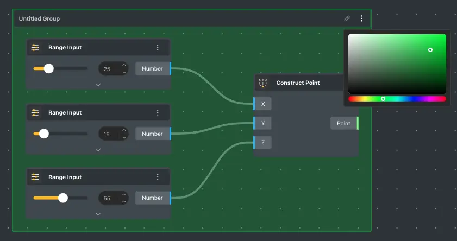The image size is (457, 241).
Task: Open the Untitled Group three-dot options menu
Action: tap(362, 18)
